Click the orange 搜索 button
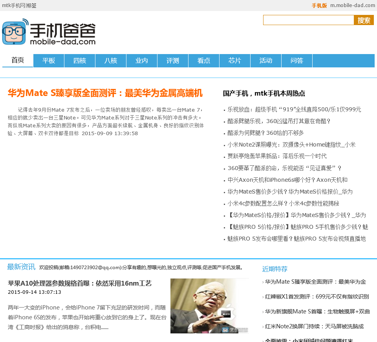The image size is (377, 342). point(364,20)
